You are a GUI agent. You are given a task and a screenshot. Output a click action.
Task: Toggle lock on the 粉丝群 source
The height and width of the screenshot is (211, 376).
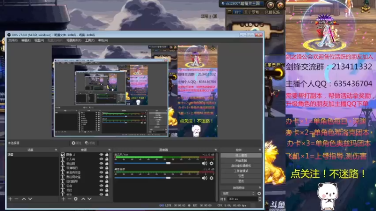click(x=107, y=163)
